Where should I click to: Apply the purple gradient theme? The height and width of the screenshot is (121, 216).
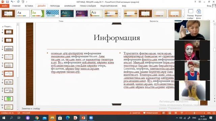82,13
